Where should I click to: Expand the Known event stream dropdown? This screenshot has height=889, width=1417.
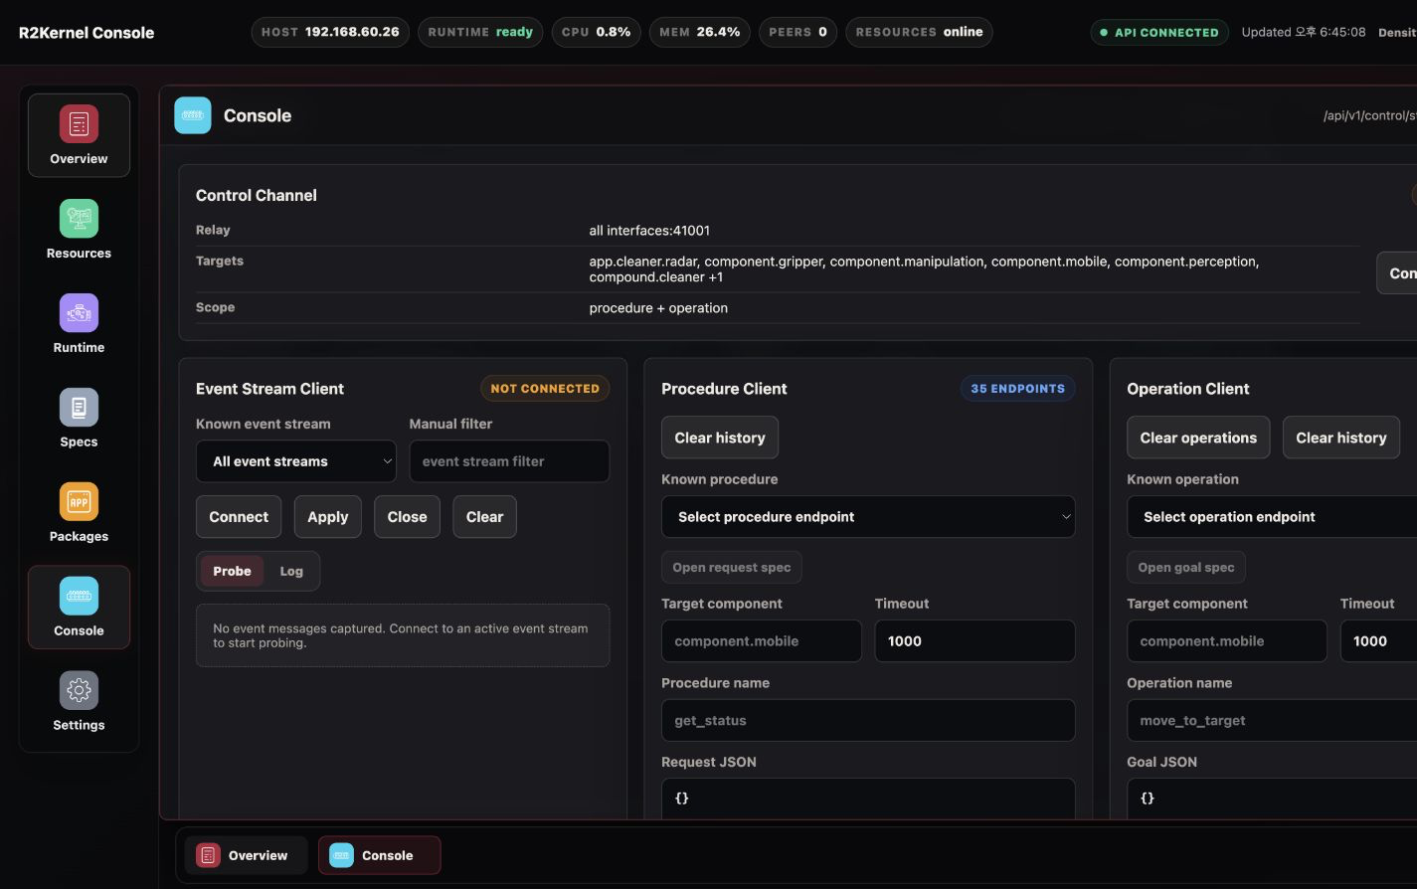click(x=296, y=461)
